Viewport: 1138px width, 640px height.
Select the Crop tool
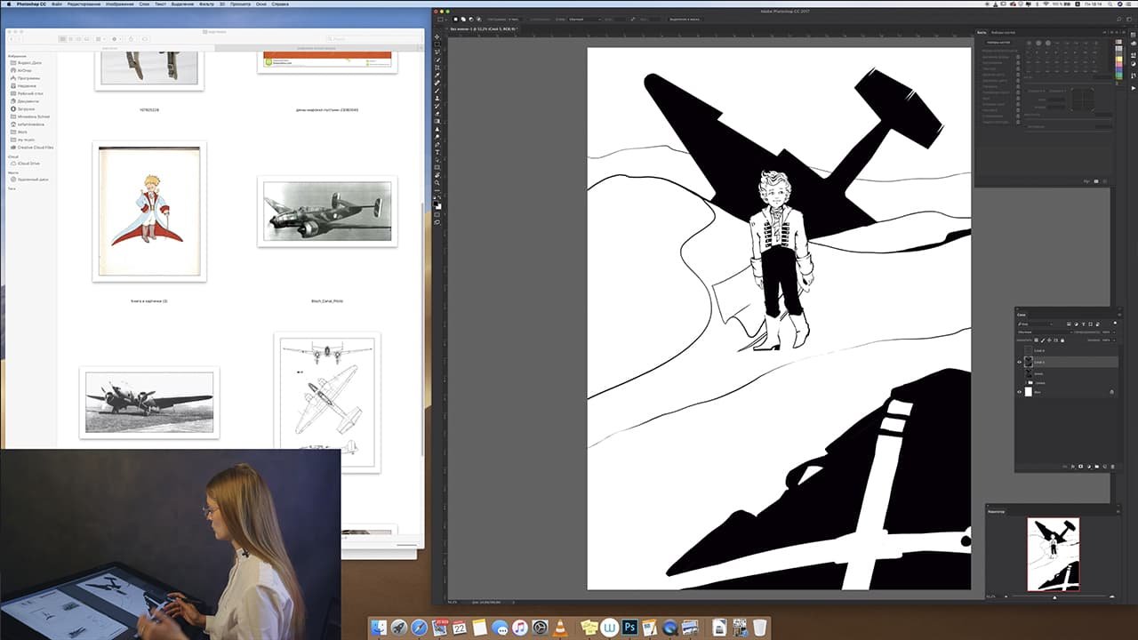[438, 68]
